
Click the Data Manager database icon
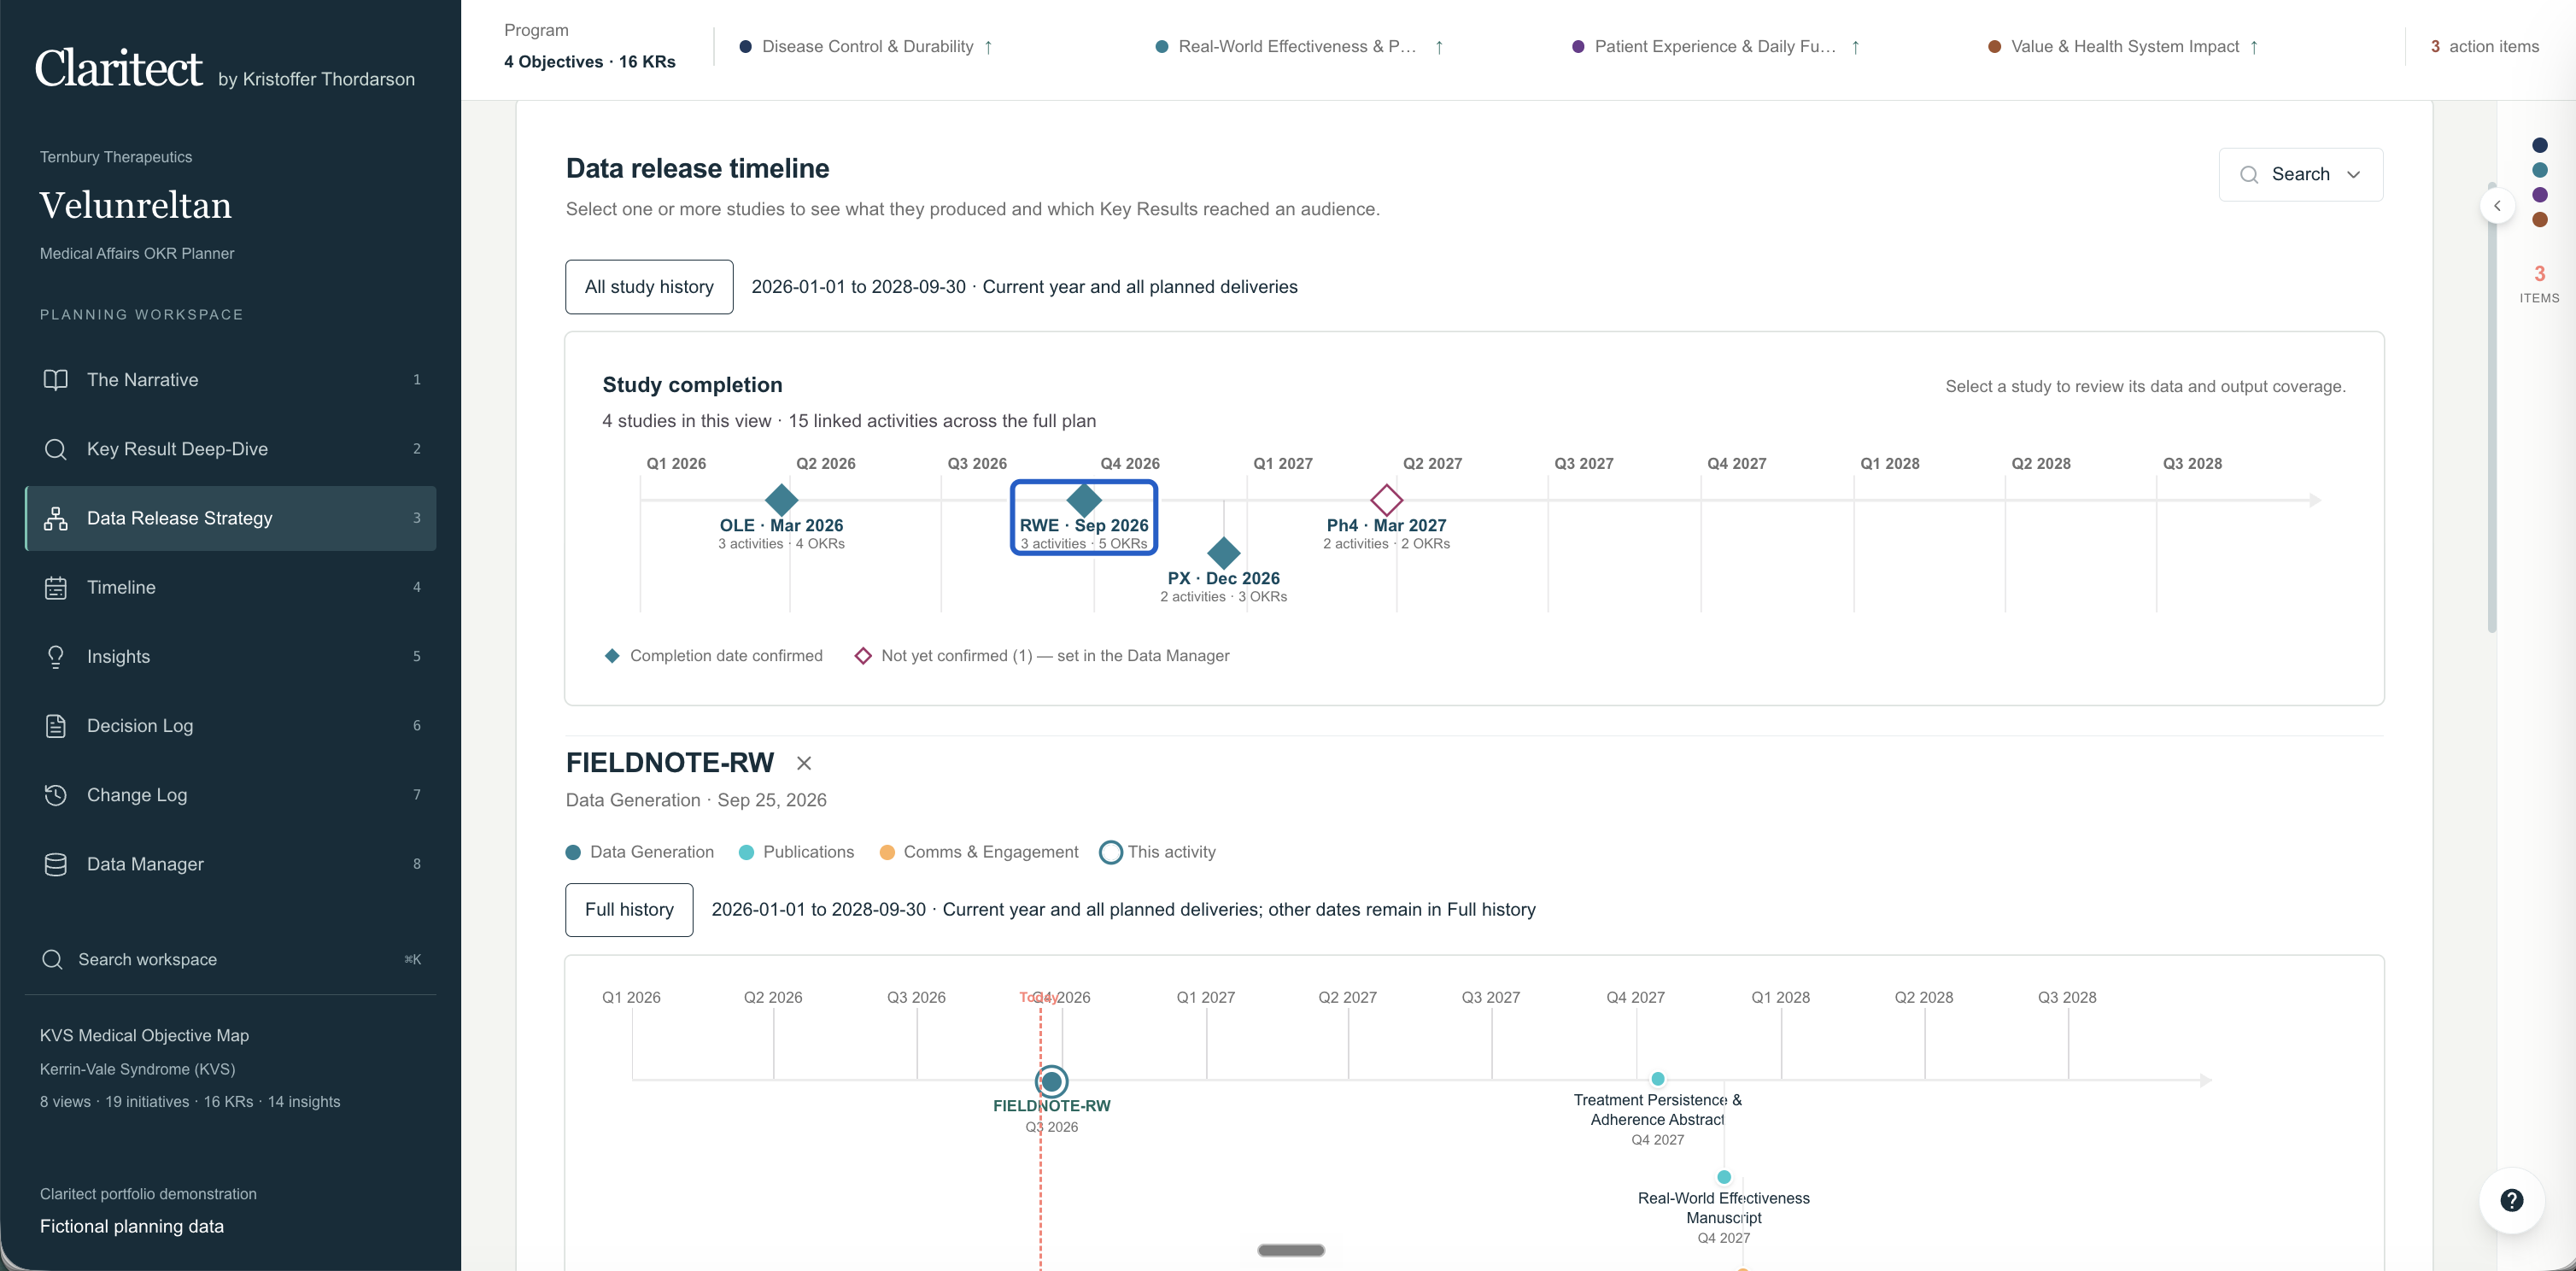(x=56, y=864)
